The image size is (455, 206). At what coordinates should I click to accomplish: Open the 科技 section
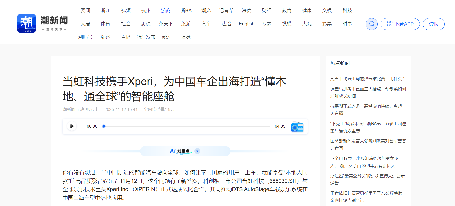[x=347, y=11]
